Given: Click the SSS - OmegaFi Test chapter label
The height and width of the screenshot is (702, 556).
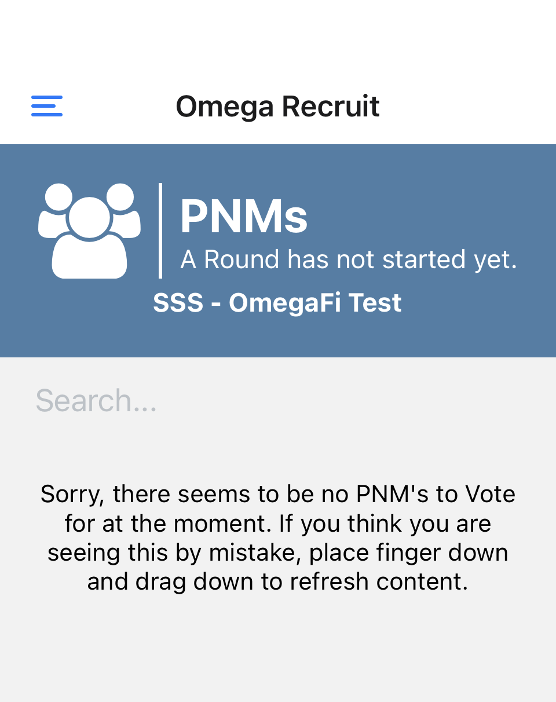Looking at the screenshot, I should [277, 303].
